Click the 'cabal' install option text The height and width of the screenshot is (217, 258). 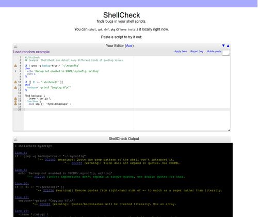pos(92,29)
